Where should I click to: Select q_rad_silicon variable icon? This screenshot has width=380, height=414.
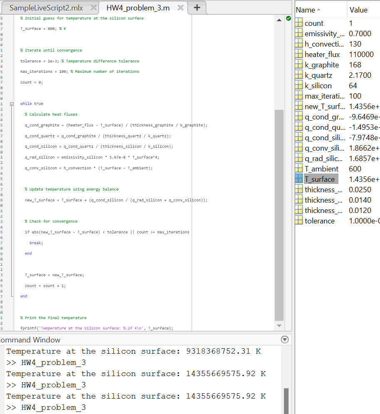(299, 158)
